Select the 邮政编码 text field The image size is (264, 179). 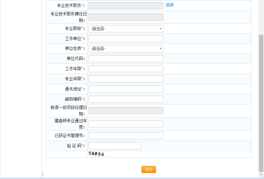click(126, 99)
